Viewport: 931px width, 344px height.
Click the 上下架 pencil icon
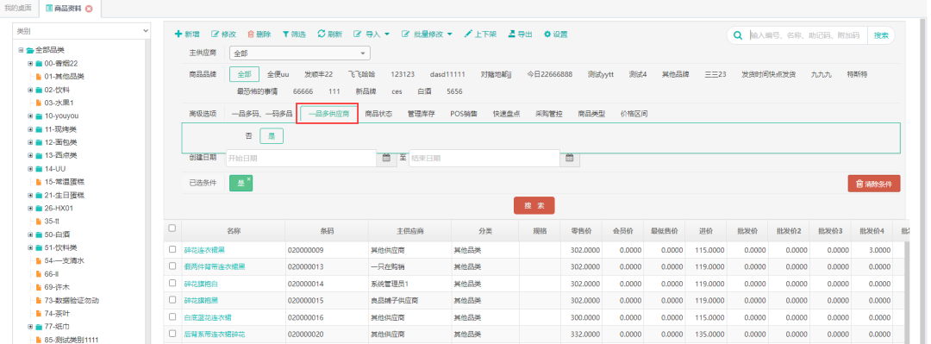pyautogui.click(x=468, y=34)
